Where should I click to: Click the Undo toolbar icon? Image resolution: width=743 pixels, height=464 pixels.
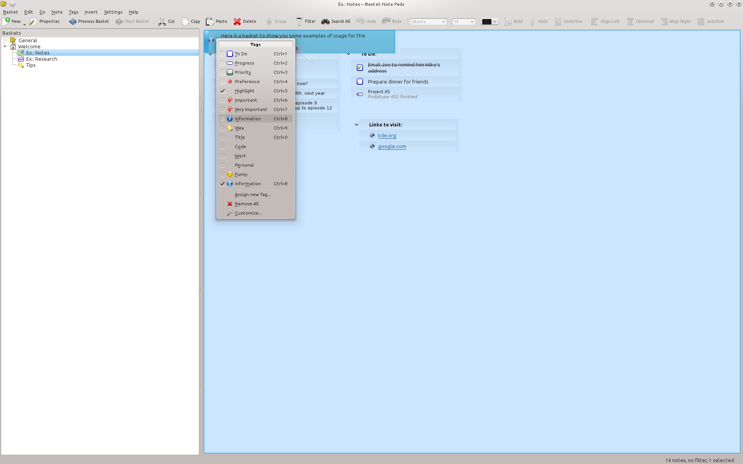[360, 21]
